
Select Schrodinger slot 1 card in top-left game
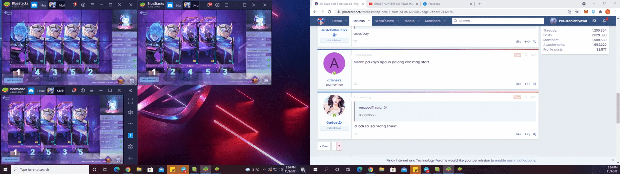pyautogui.click(x=19, y=45)
